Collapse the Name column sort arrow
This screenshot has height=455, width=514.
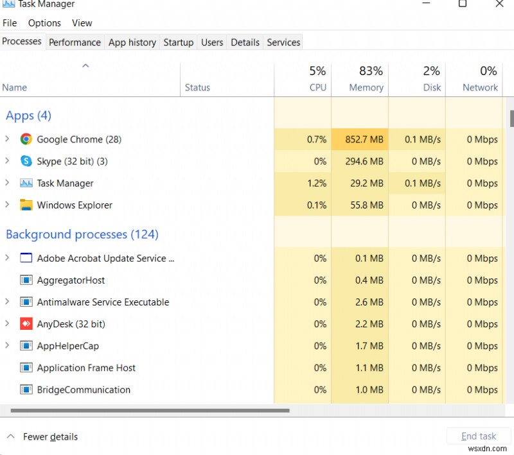click(85, 65)
